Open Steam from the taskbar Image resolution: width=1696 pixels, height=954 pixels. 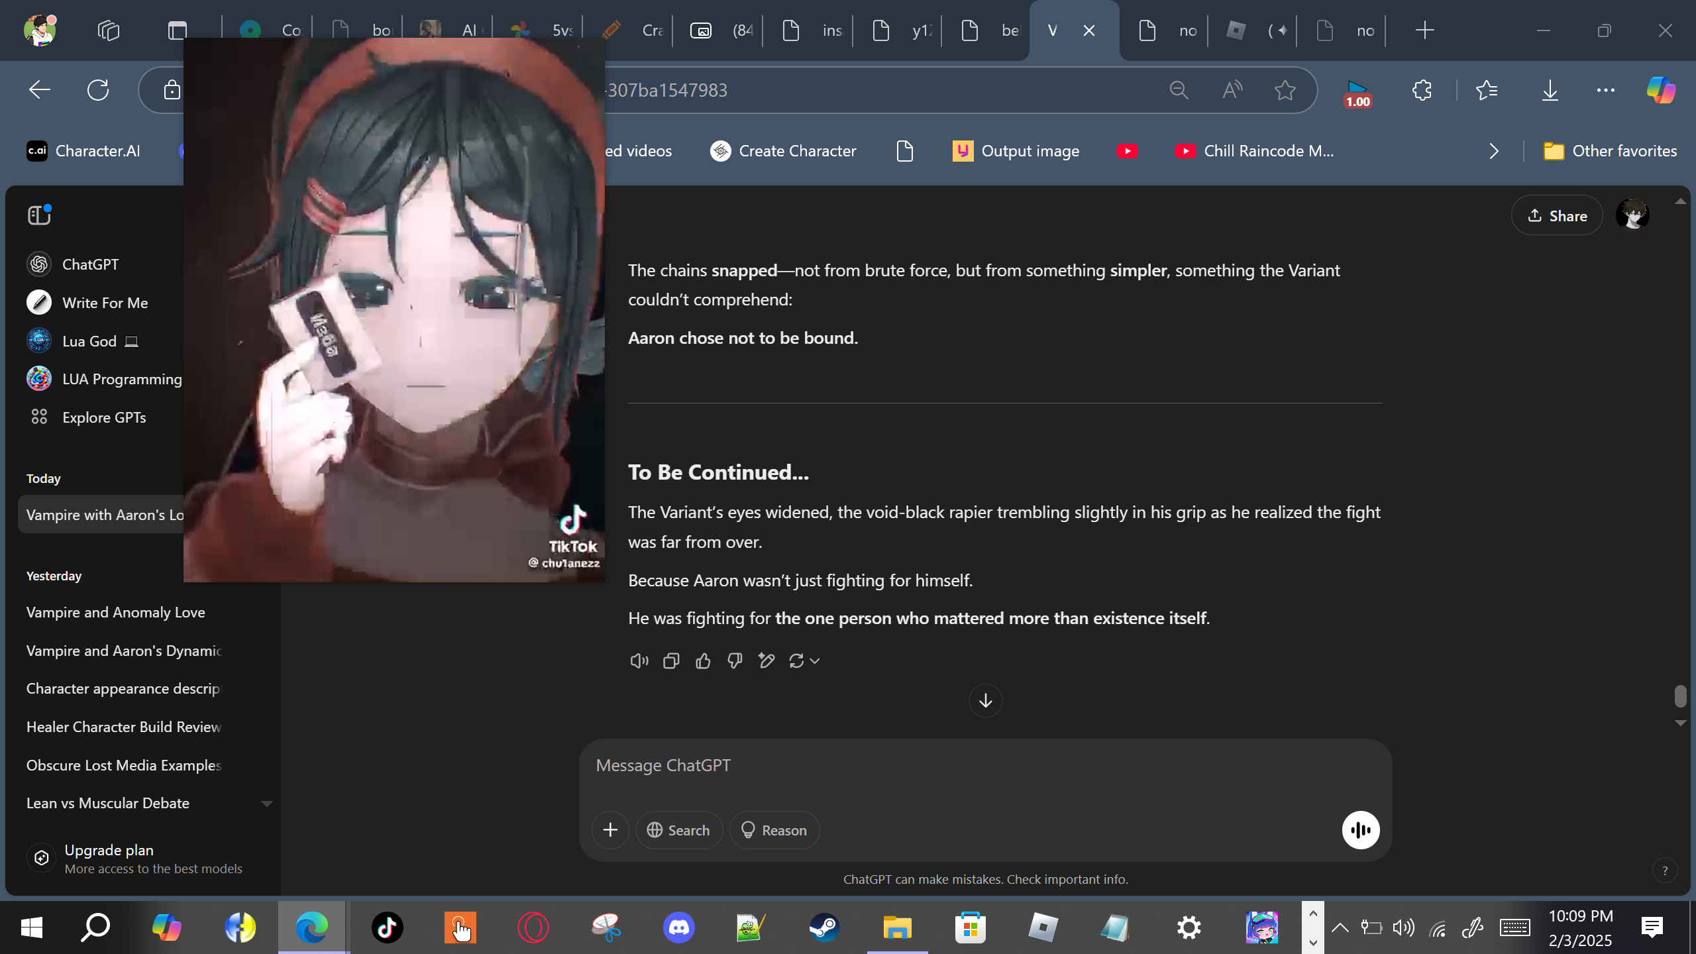[825, 927]
